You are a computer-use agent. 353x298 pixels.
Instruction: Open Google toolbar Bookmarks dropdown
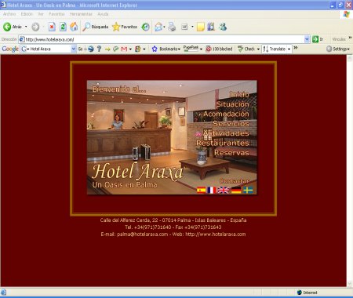pyautogui.click(x=166, y=49)
